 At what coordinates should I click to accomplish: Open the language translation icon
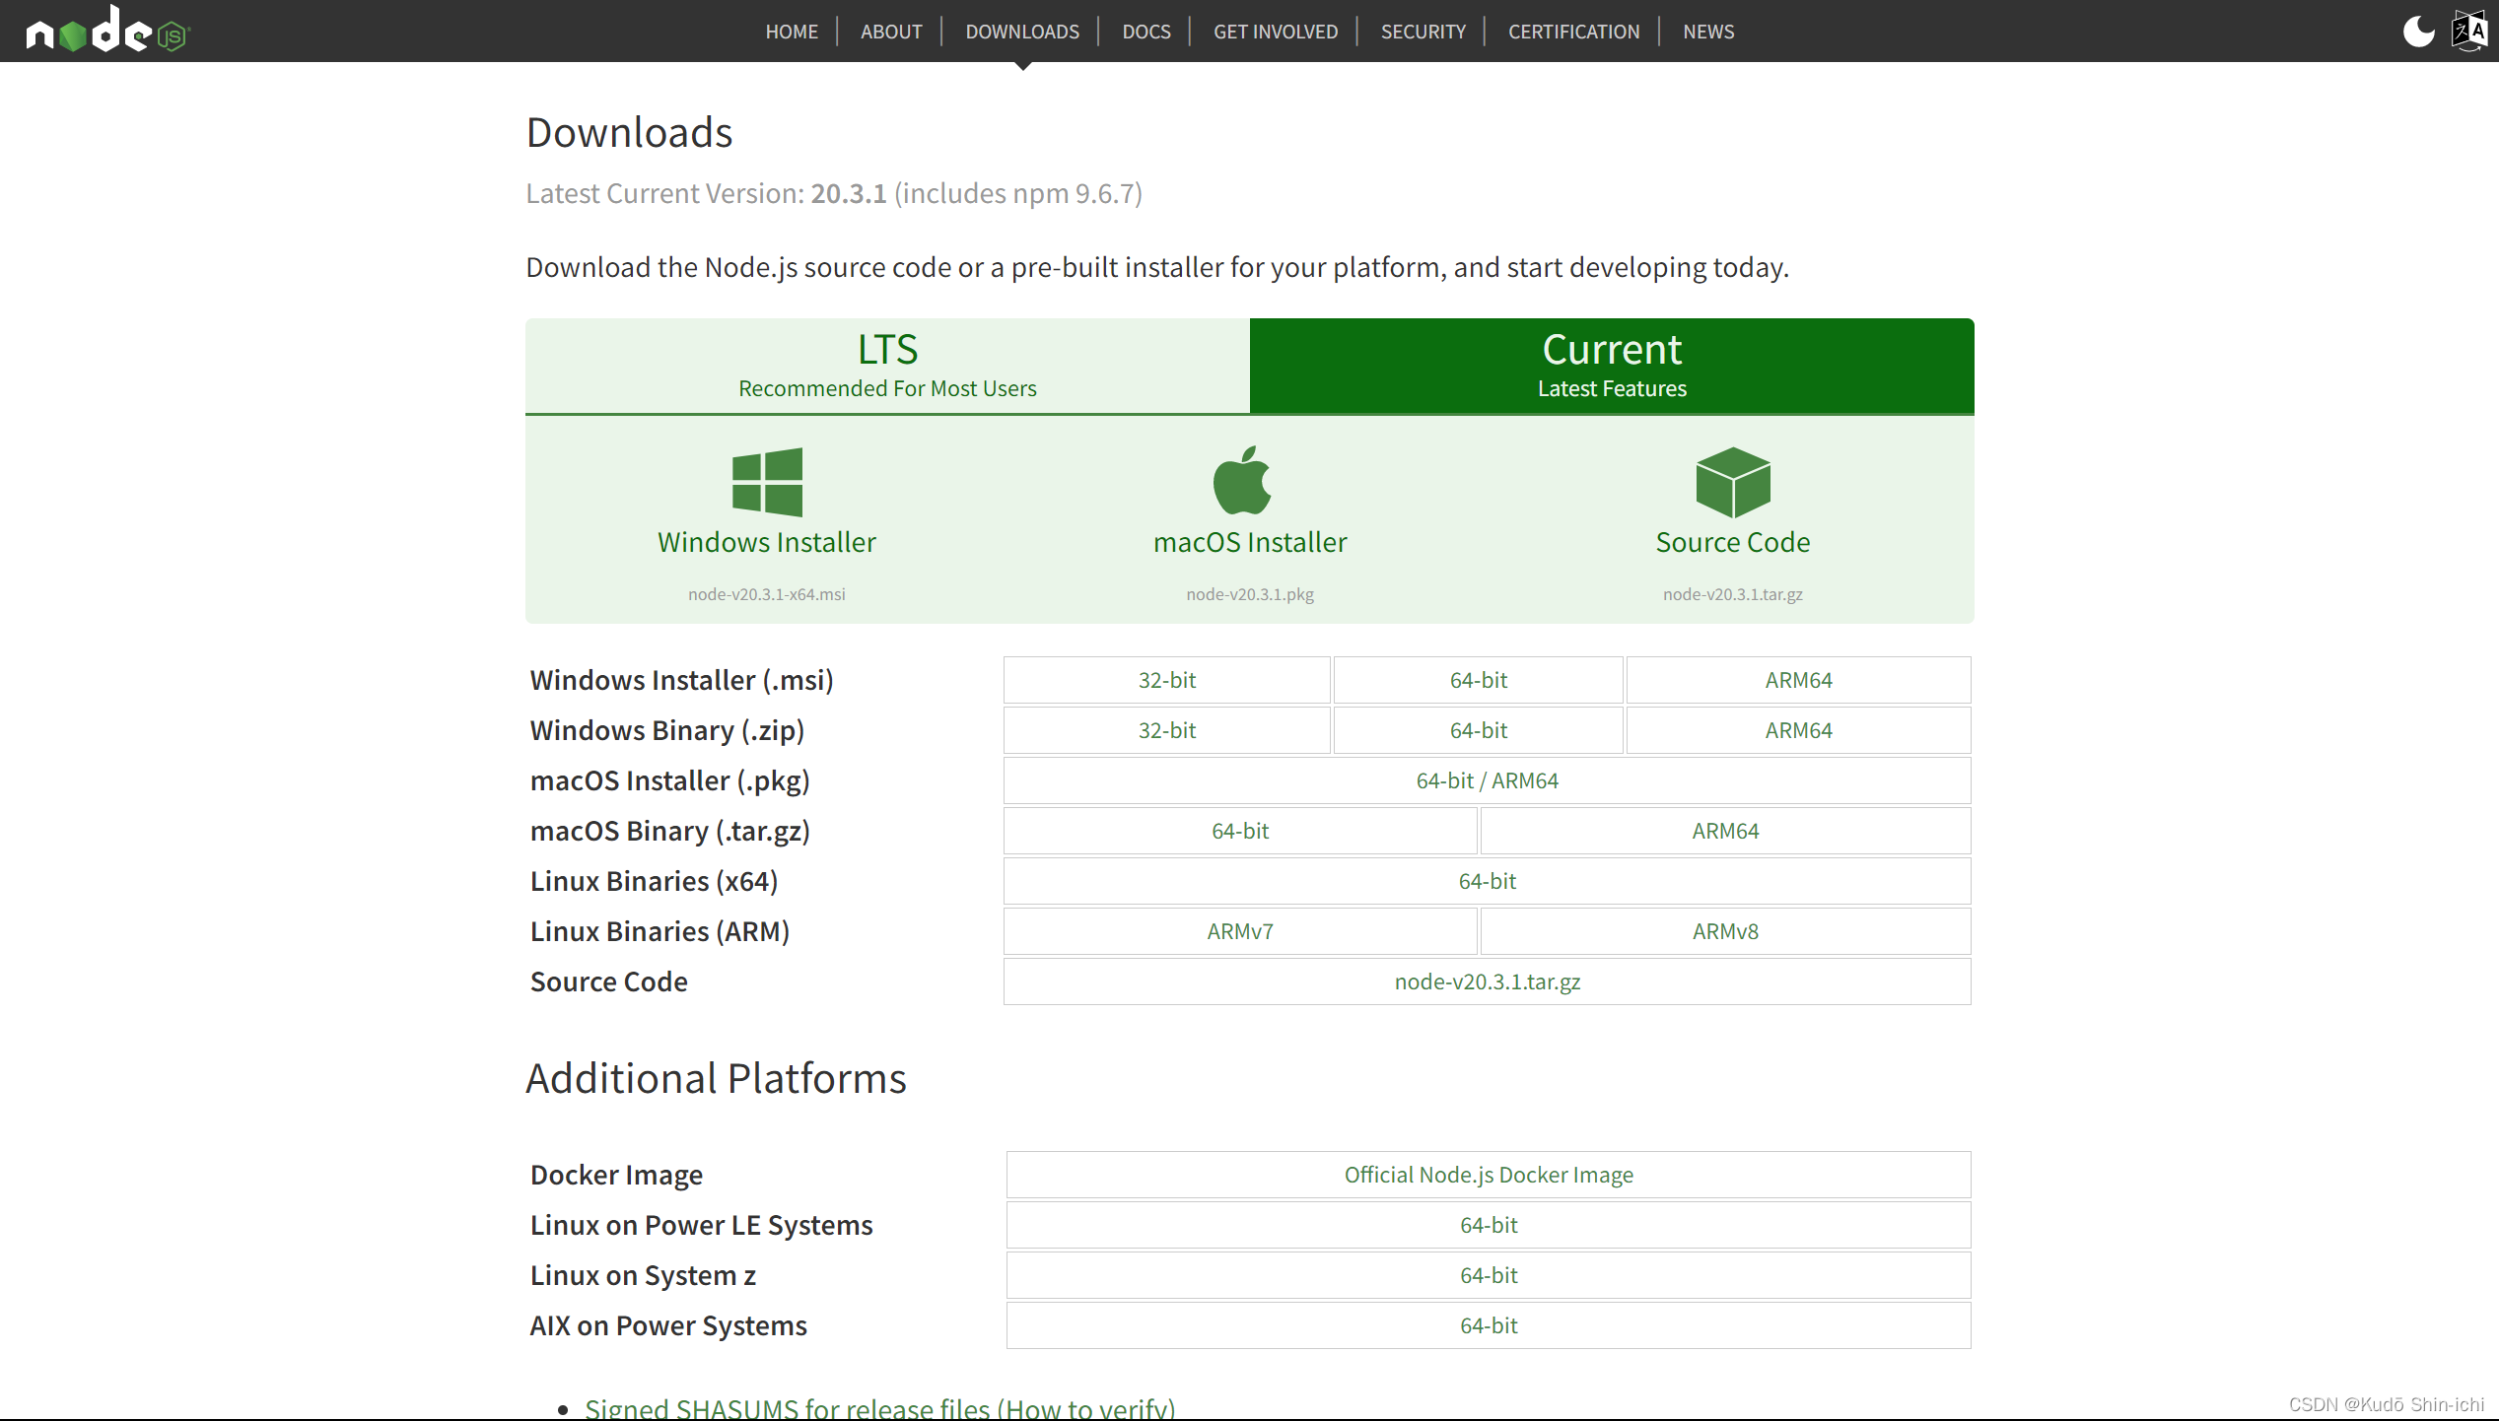click(2469, 32)
